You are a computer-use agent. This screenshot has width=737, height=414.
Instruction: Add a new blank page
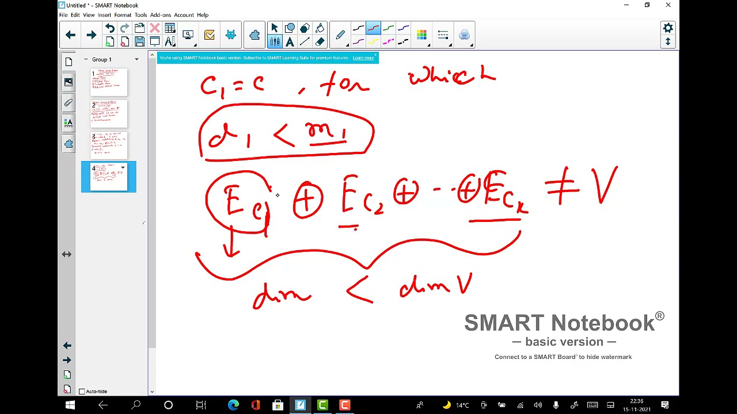click(x=109, y=41)
